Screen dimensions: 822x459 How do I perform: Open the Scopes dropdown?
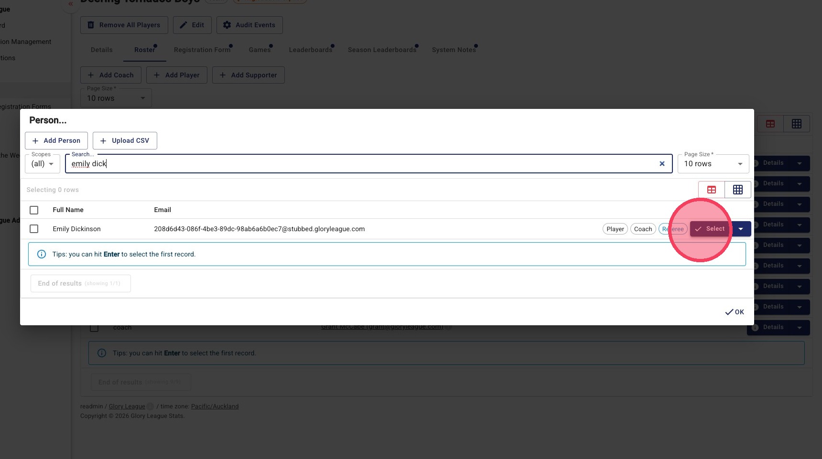click(43, 163)
